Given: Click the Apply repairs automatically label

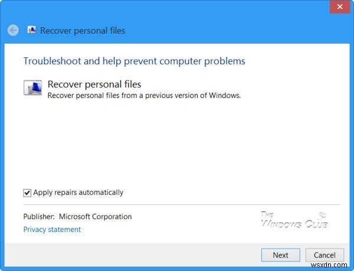Looking at the screenshot, I should (x=78, y=192).
